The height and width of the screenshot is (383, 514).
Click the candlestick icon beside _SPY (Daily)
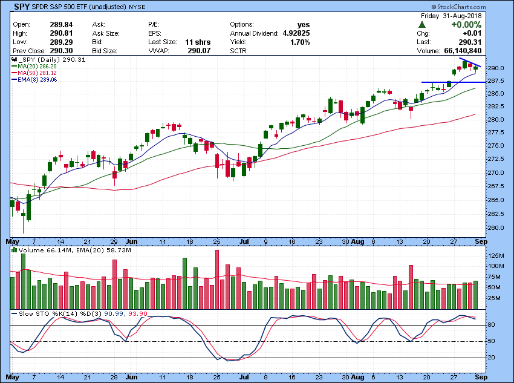coord(14,60)
